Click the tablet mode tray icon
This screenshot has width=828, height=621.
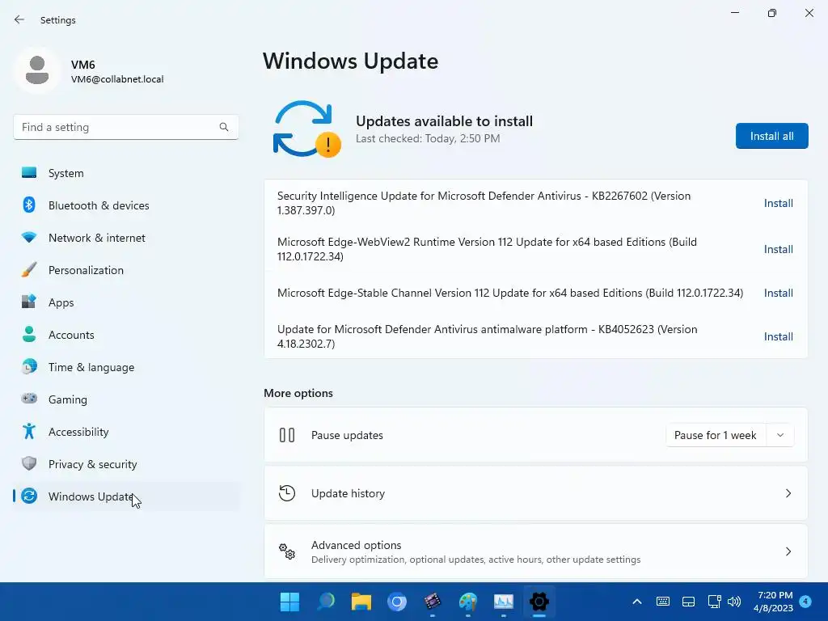(x=688, y=602)
